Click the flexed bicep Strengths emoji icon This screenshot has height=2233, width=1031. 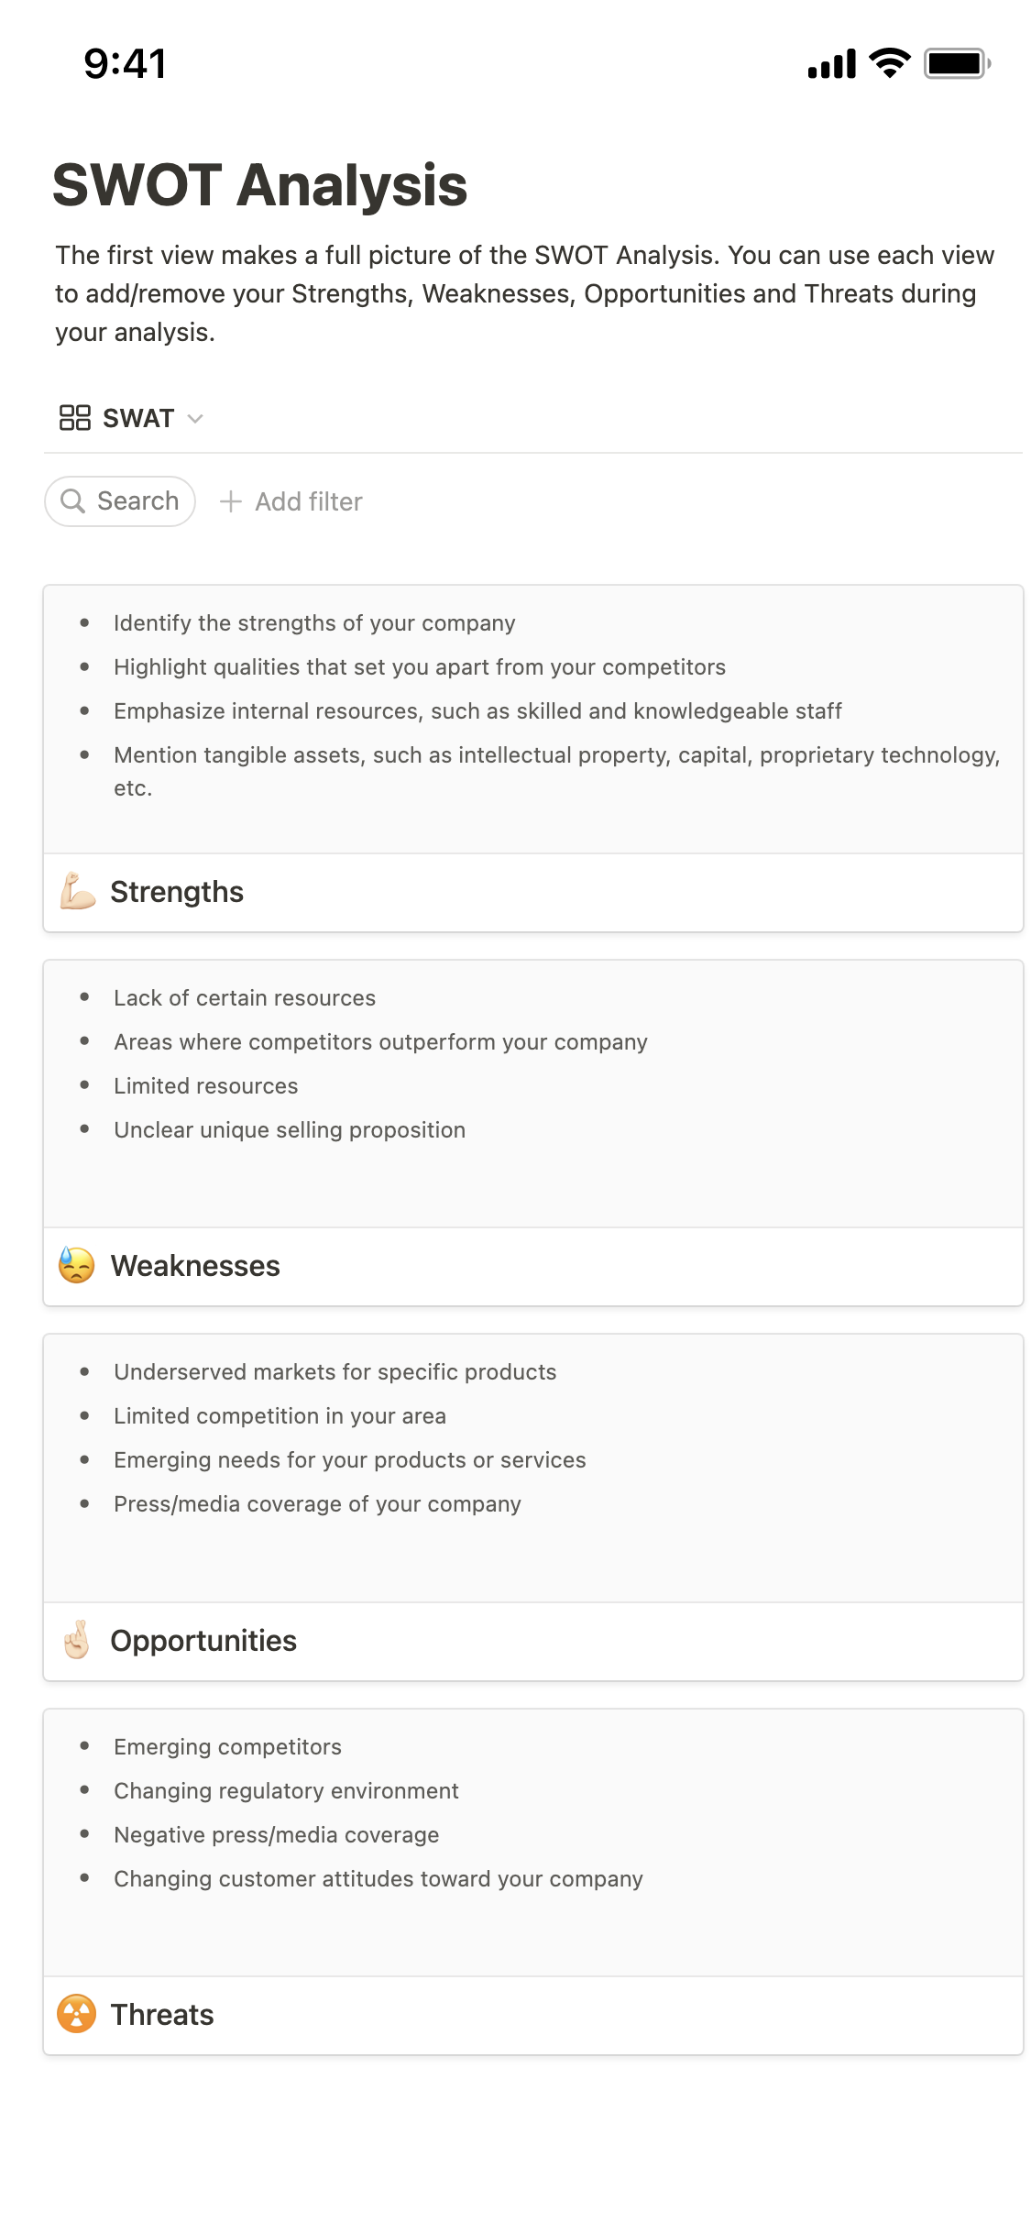(78, 892)
